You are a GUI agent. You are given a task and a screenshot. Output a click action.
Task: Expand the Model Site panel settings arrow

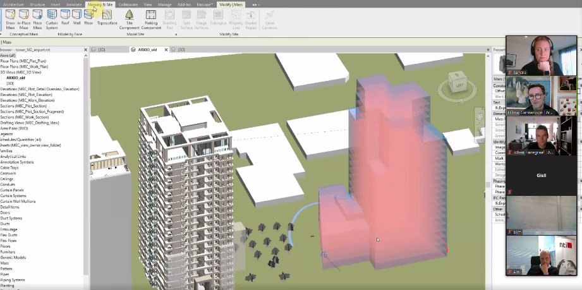176,35
